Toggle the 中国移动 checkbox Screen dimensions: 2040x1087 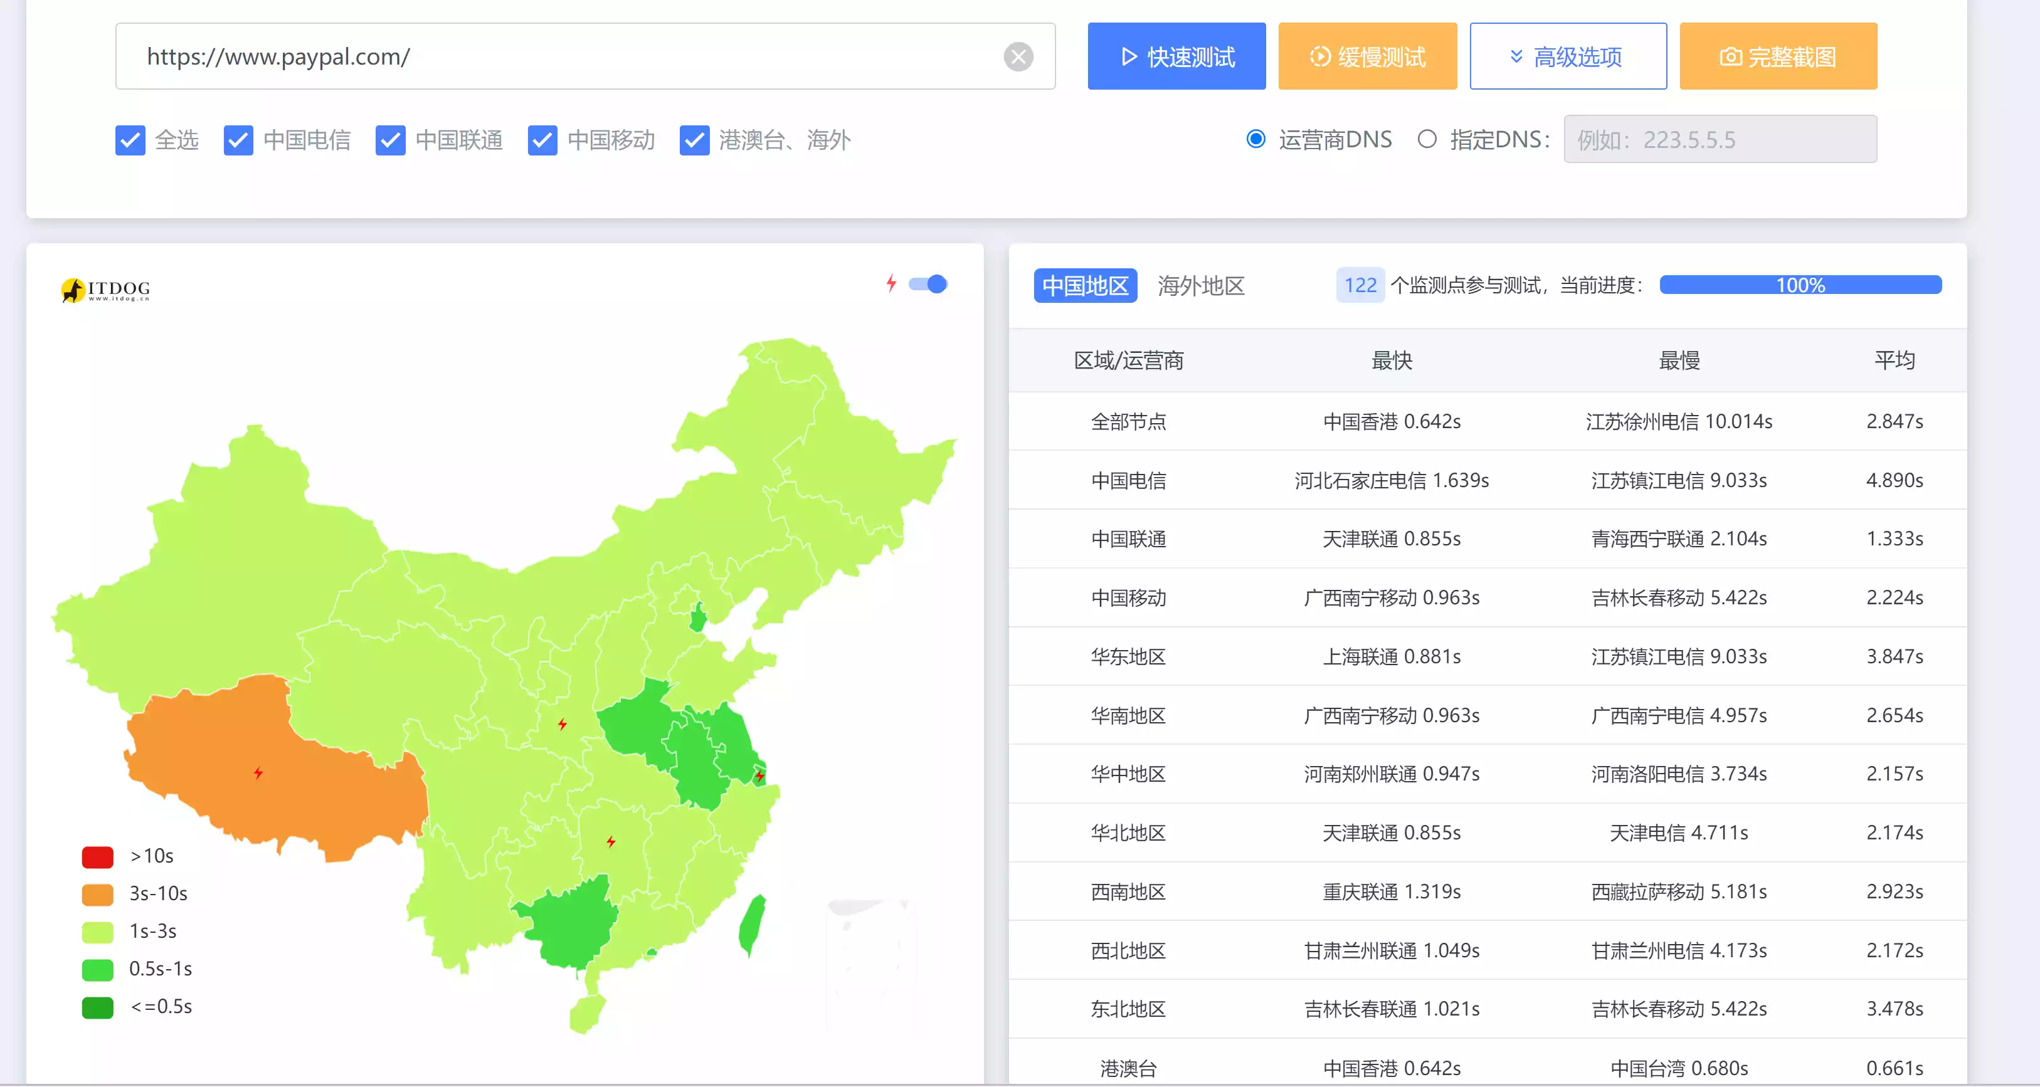pyautogui.click(x=542, y=140)
